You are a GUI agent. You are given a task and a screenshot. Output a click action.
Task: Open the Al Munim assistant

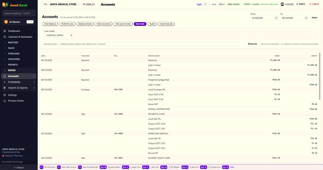(x=19, y=22)
